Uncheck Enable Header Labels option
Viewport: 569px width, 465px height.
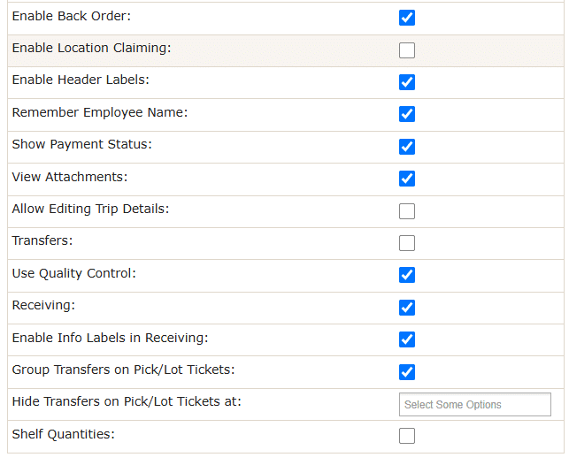point(407,82)
